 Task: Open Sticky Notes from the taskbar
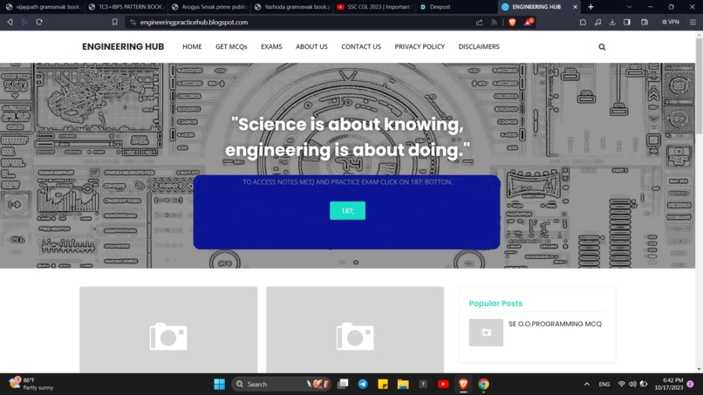[x=383, y=385]
